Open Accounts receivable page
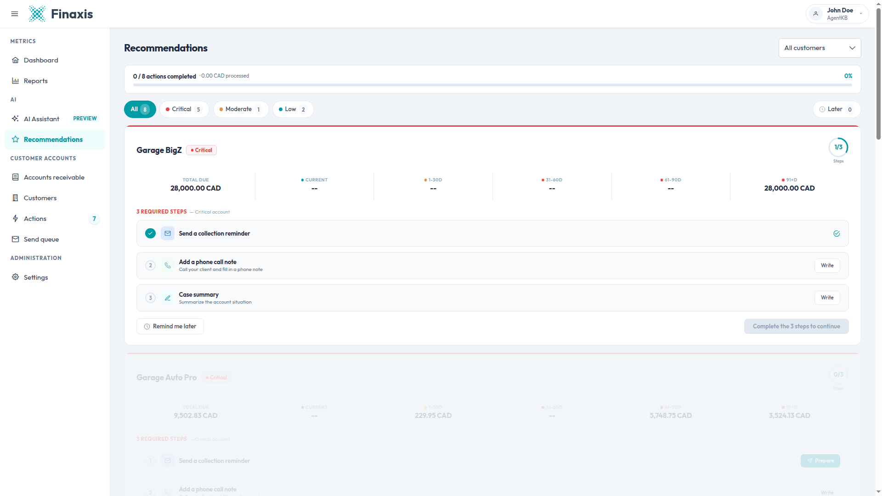The image size is (882, 496). coord(55,177)
